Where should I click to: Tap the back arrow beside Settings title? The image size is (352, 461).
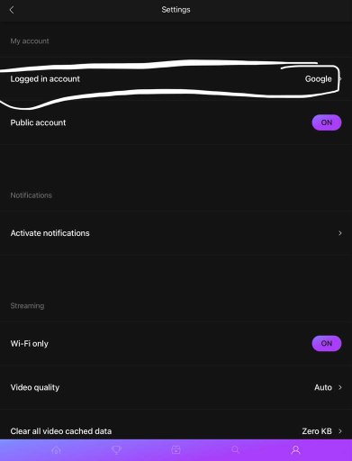12,10
